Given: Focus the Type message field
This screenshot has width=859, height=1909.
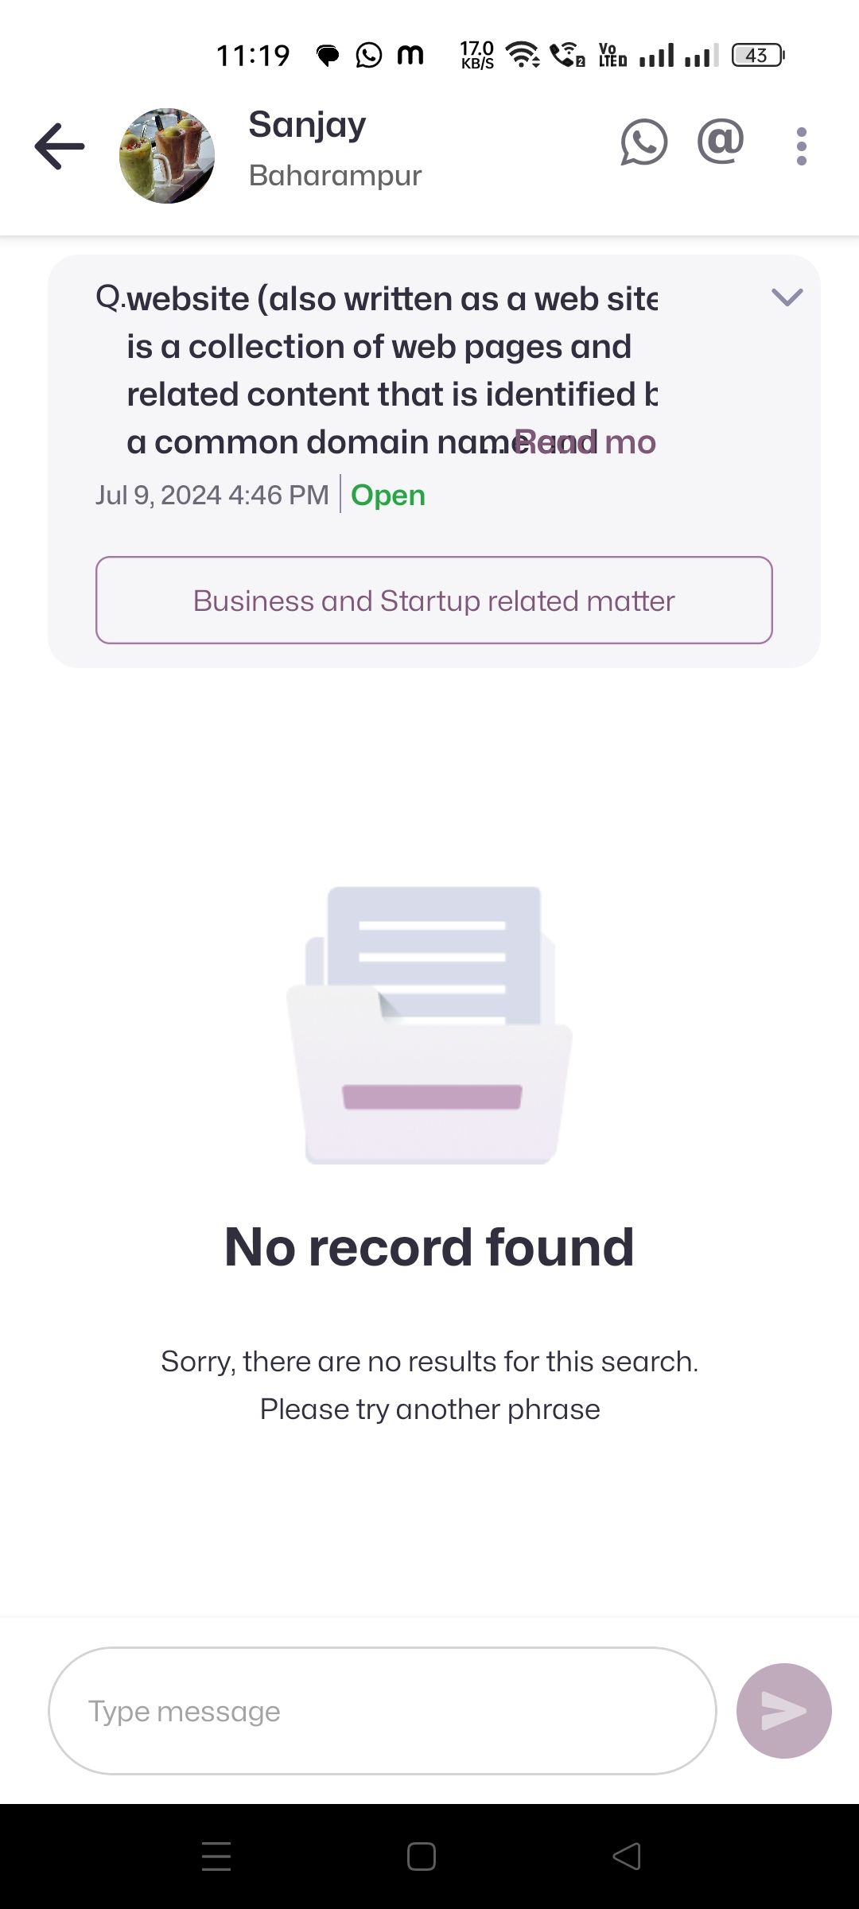Looking at the screenshot, I should click(382, 1710).
